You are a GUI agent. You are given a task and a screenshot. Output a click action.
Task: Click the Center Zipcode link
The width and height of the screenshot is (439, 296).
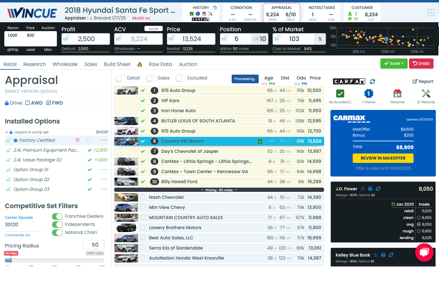pyautogui.click(x=19, y=217)
